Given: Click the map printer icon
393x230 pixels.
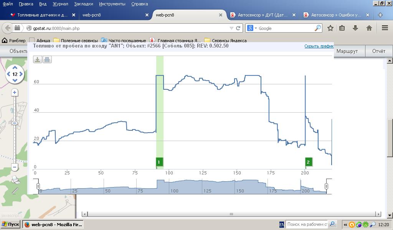Looking at the screenshot, I should 15,180.
